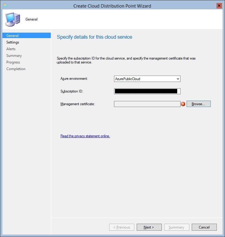Close the wizard with the red X
The width and height of the screenshot is (225, 237).
219,6
